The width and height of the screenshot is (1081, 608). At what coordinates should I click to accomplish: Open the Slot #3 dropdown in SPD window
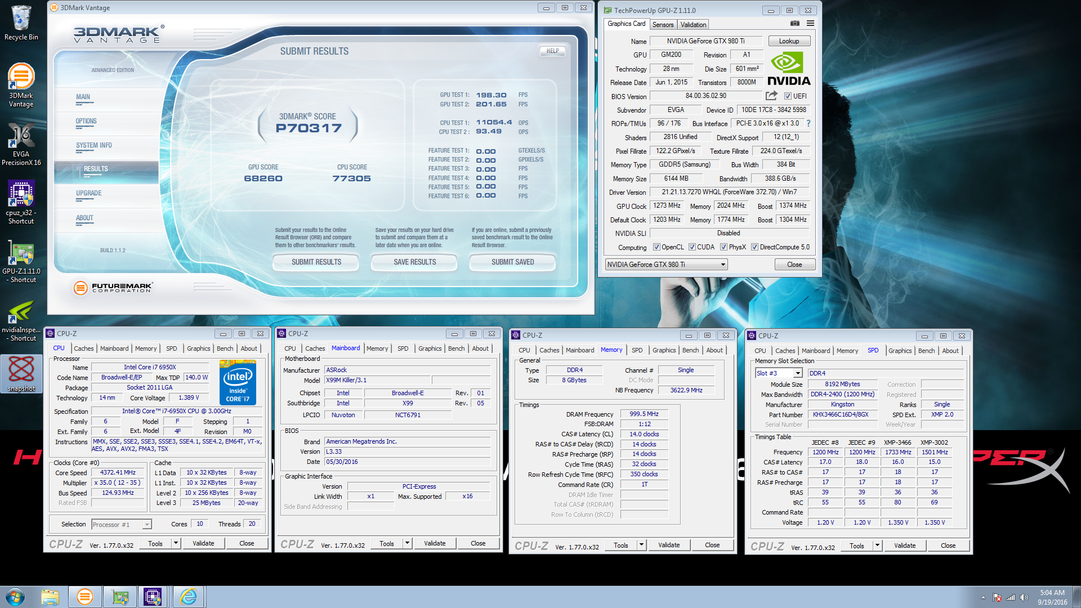click(x=798, y=373)
